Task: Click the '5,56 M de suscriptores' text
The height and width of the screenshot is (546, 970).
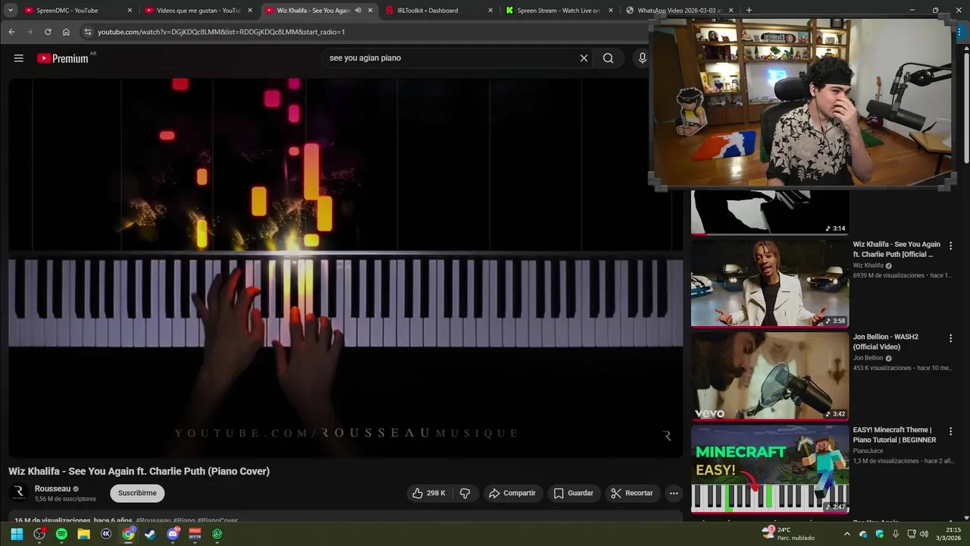Action: [65, 499]
